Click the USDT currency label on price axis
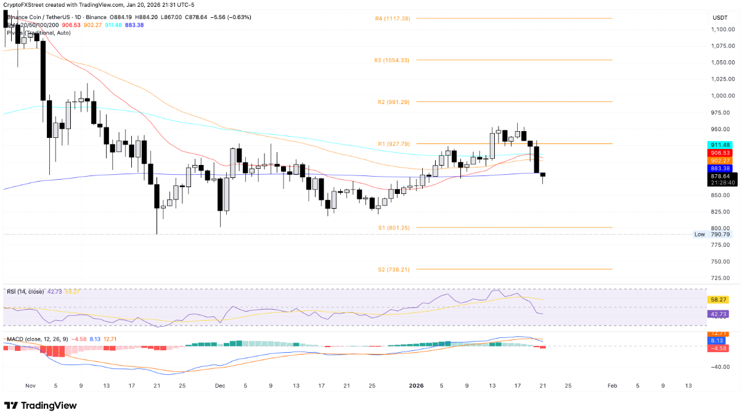742x418 pixels. (x=719, y=18)
